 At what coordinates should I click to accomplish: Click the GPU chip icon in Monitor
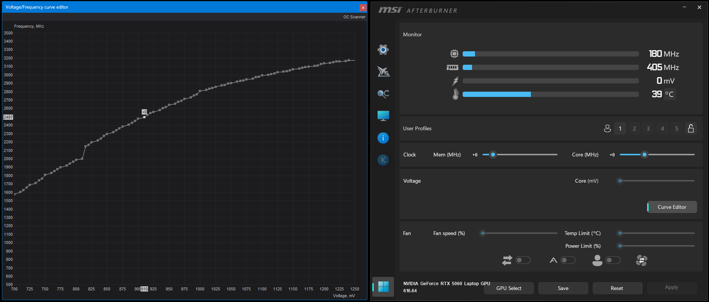tap(454, 54)
